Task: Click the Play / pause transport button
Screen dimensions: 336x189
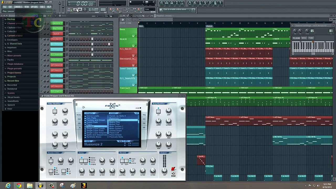Action: coord(76,9)
